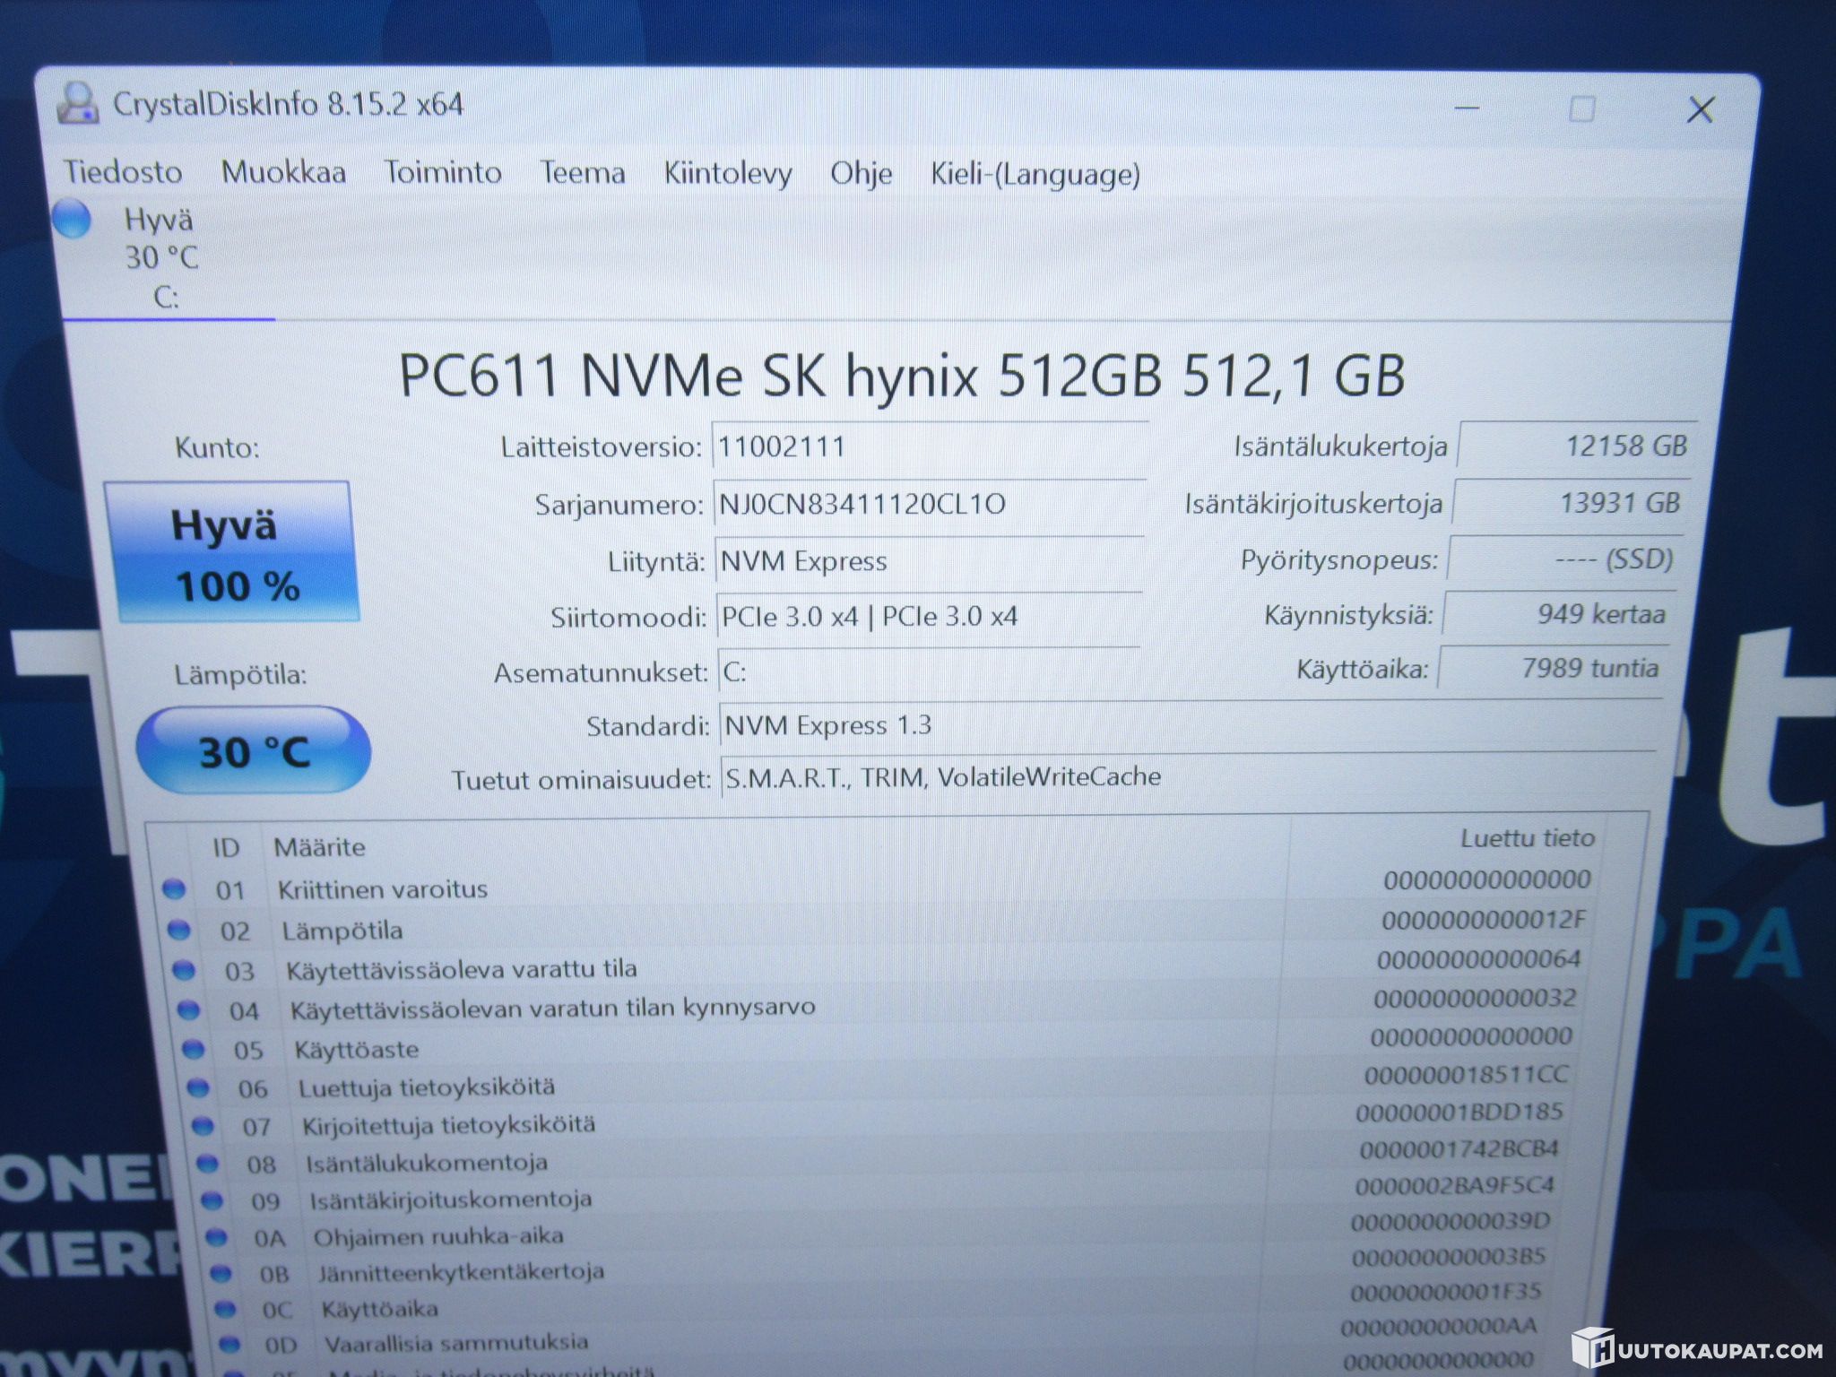Click the Liityntä field showing NVM Express
The width and height of the screenshot is (1836, 1377).
tap(930, 561)
